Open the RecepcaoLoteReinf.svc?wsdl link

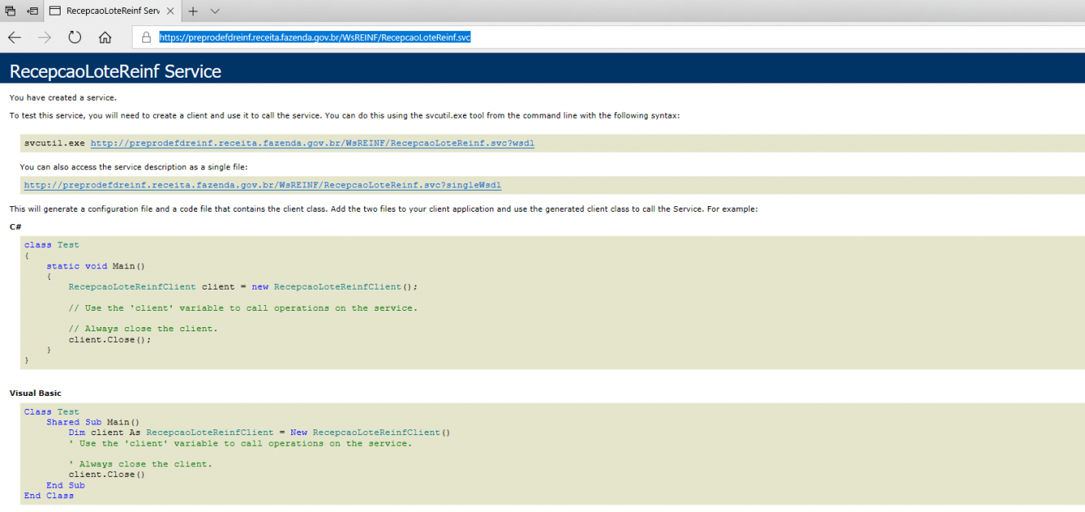pos(312,143)
